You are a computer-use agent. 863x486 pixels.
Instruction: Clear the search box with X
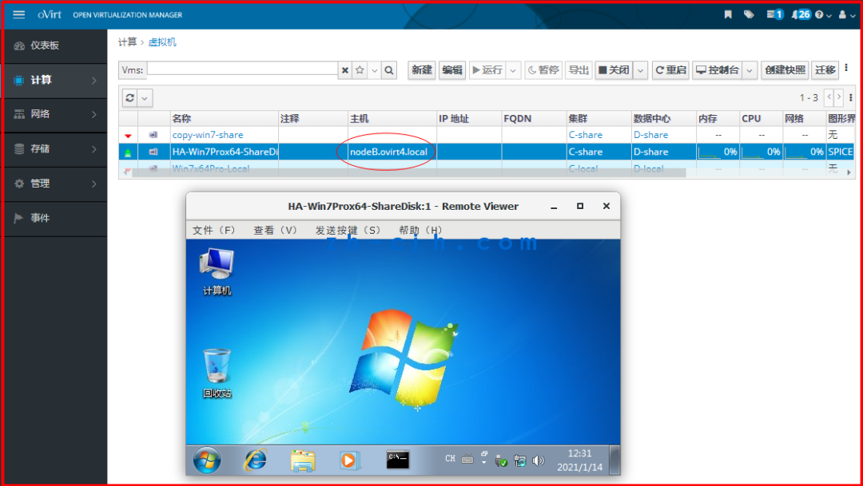tap(345, 70)
